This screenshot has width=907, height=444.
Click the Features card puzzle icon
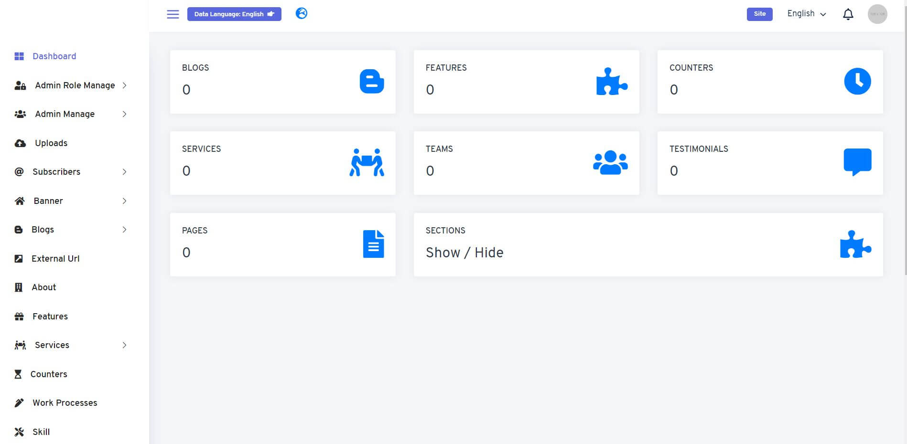point(612,81)
